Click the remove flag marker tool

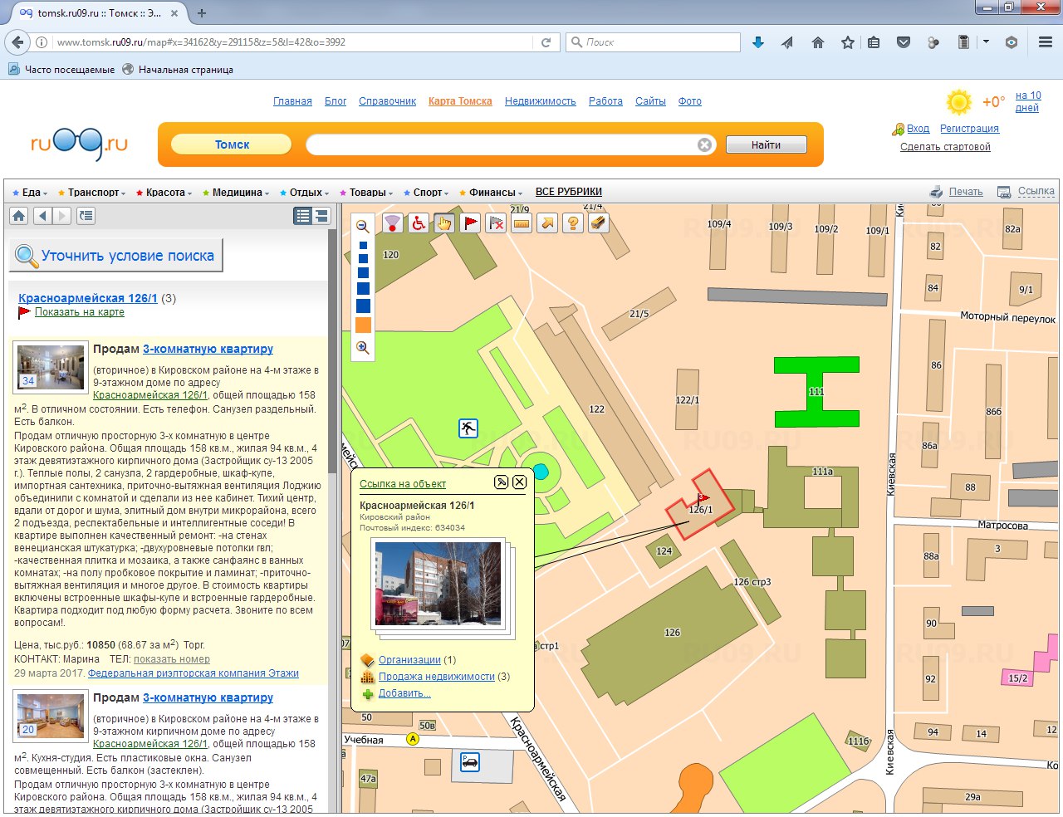point(496,223)
